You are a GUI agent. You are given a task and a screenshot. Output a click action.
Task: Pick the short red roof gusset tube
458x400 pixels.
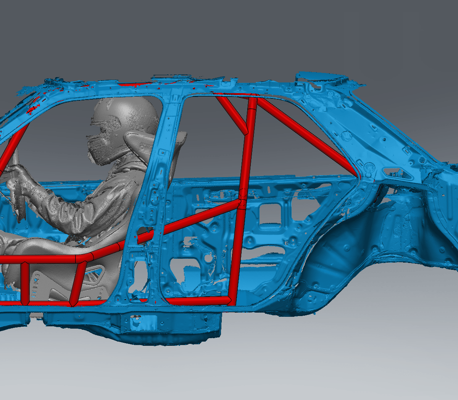click(232, 115)
